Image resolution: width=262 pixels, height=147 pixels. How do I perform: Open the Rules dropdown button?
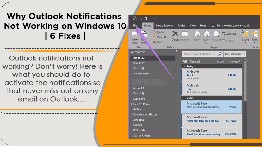255,37
